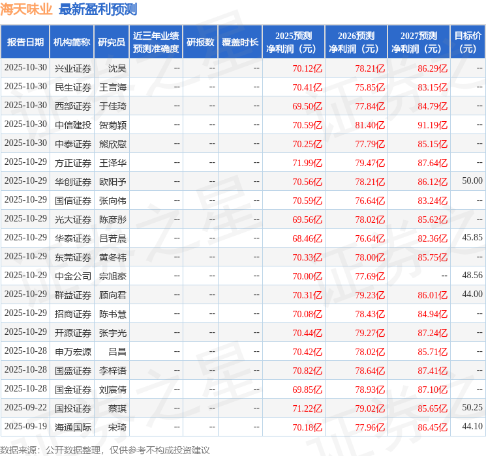Select the 群益证券 institution cell
The height and width of the screenshot is (456, 486).
[x=73, y=295]
